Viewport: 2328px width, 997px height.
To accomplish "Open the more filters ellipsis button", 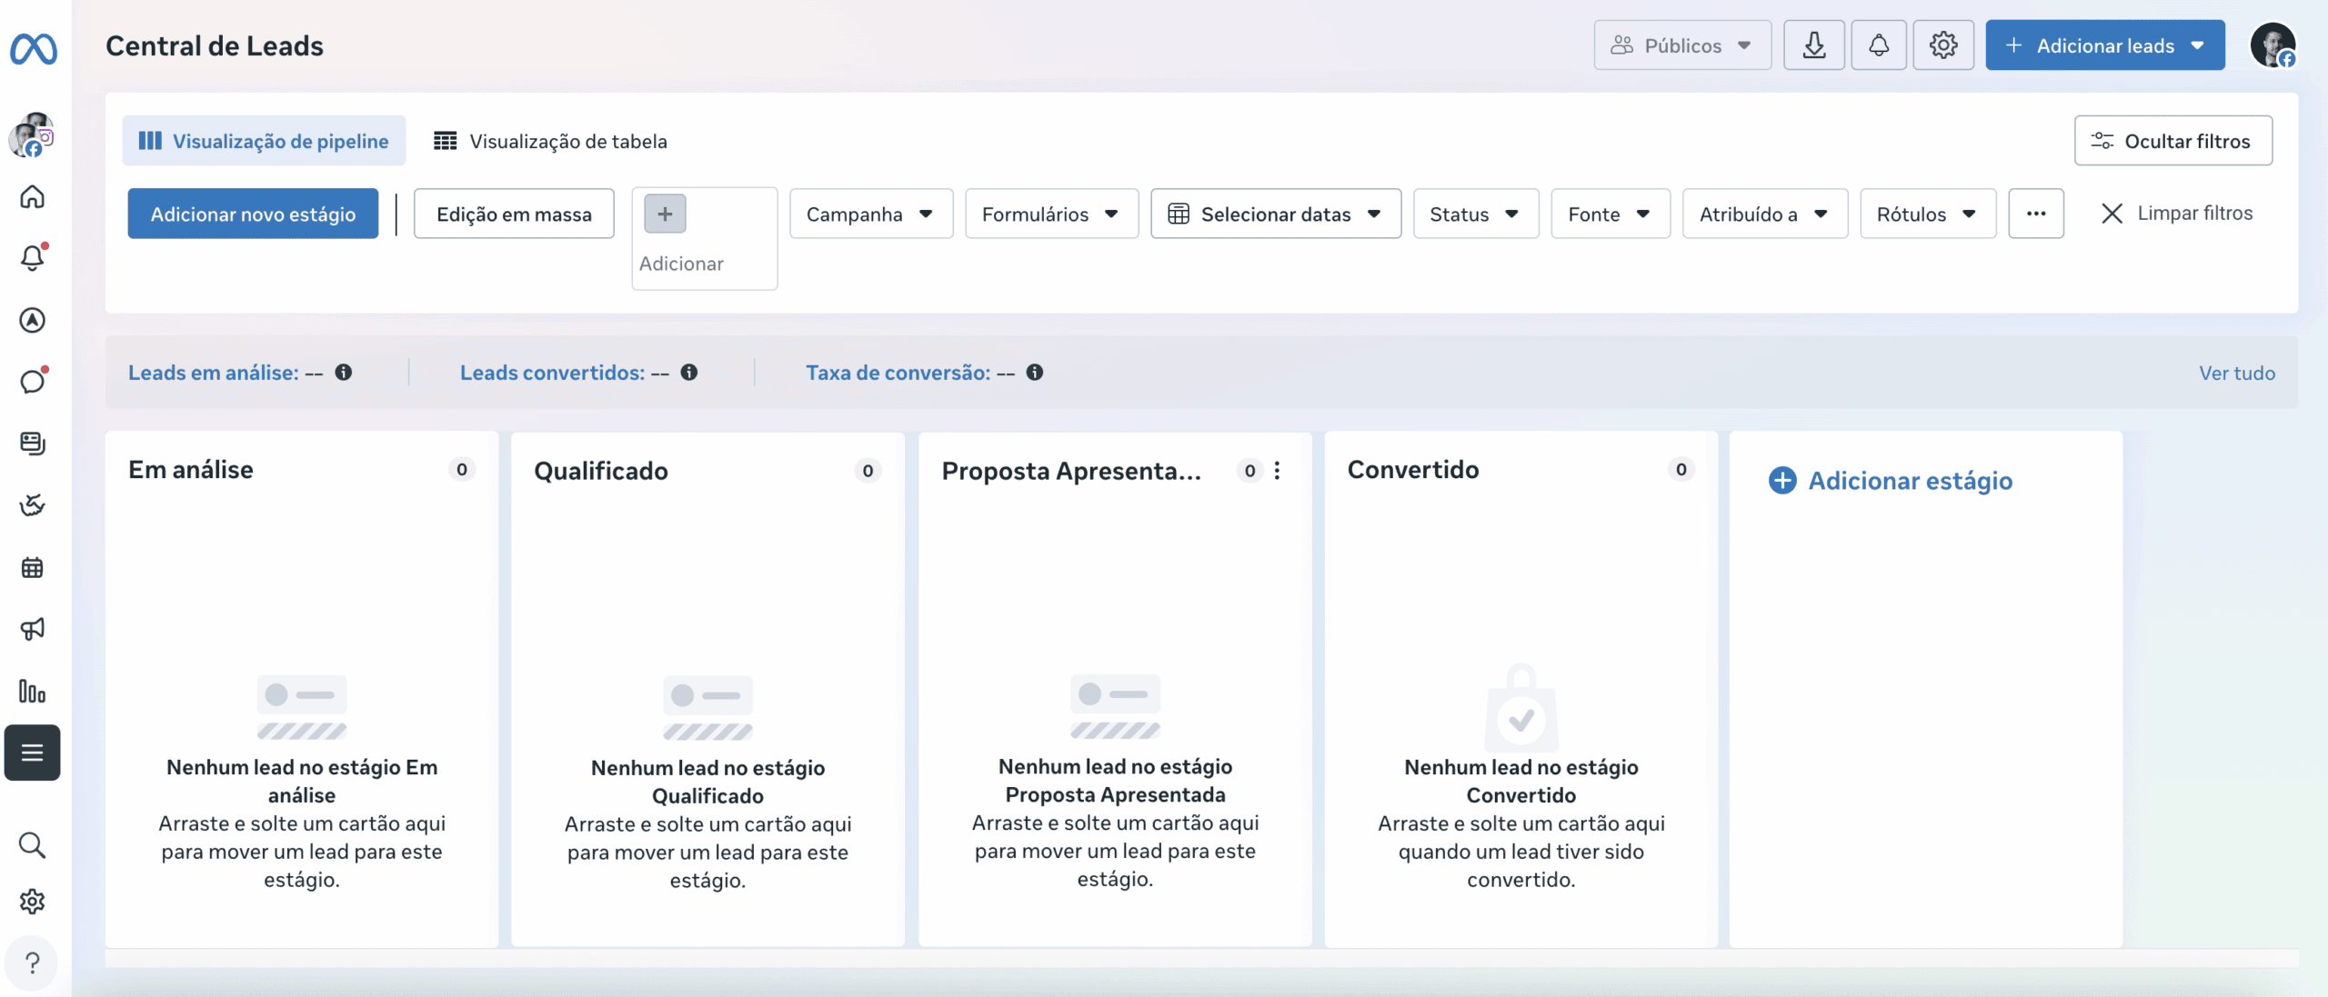I will (x=2036, y=214).
